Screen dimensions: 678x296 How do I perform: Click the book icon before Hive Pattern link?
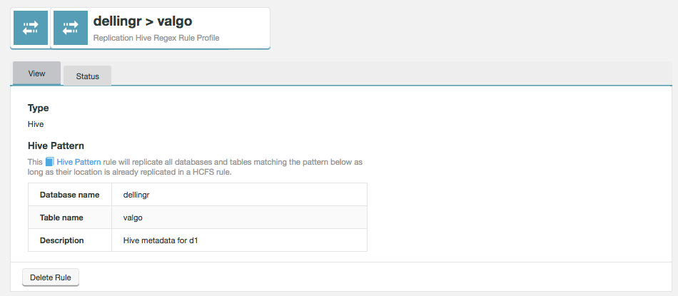pyautogui.click(x=50, y=162)
